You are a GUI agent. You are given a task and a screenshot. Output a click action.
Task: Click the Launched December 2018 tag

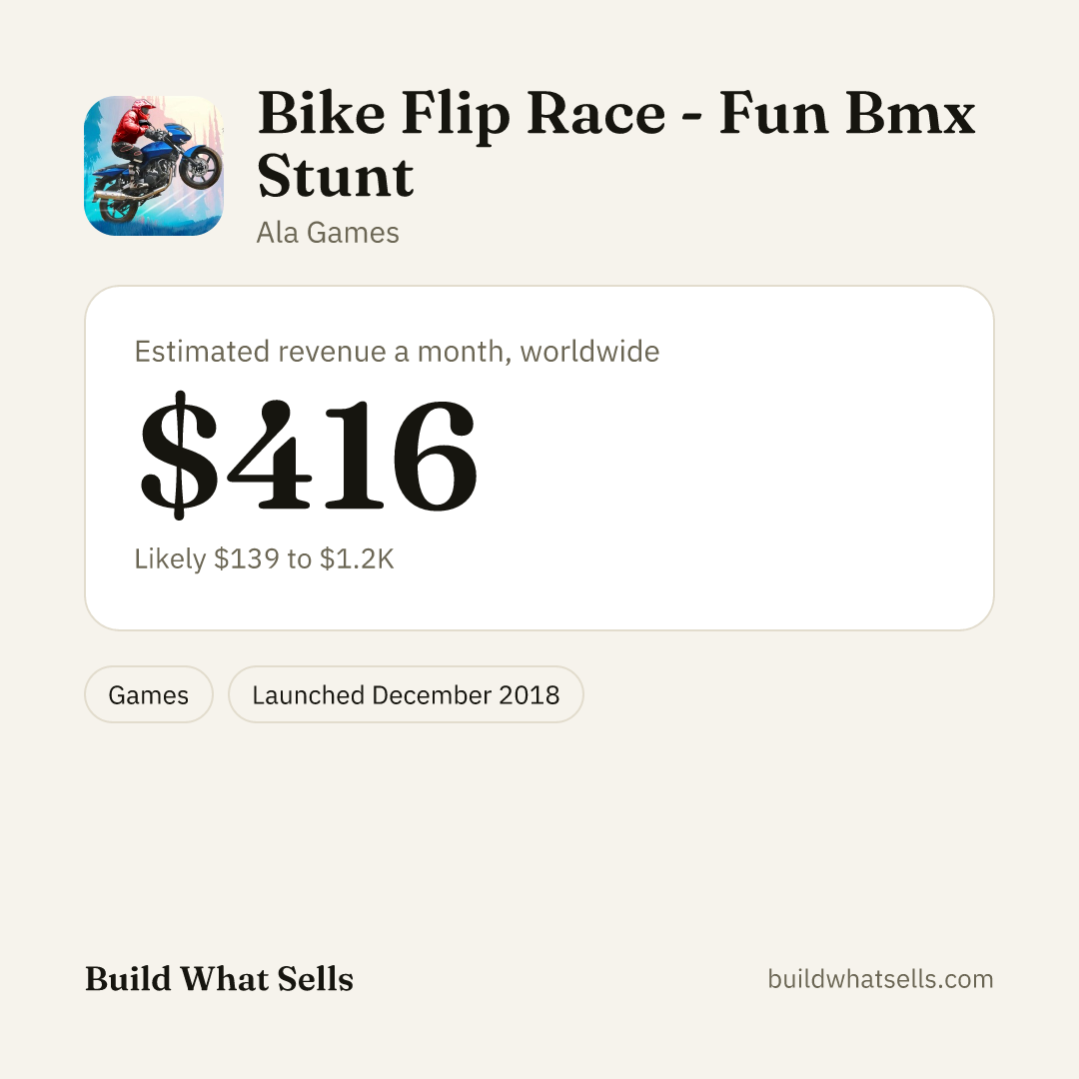(x=406, y=694)
